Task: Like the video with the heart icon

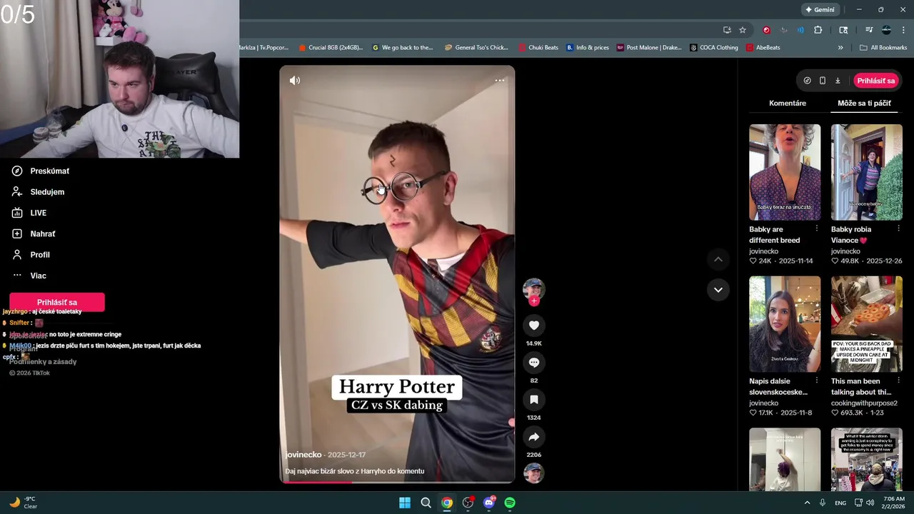Action: point(533,326)
